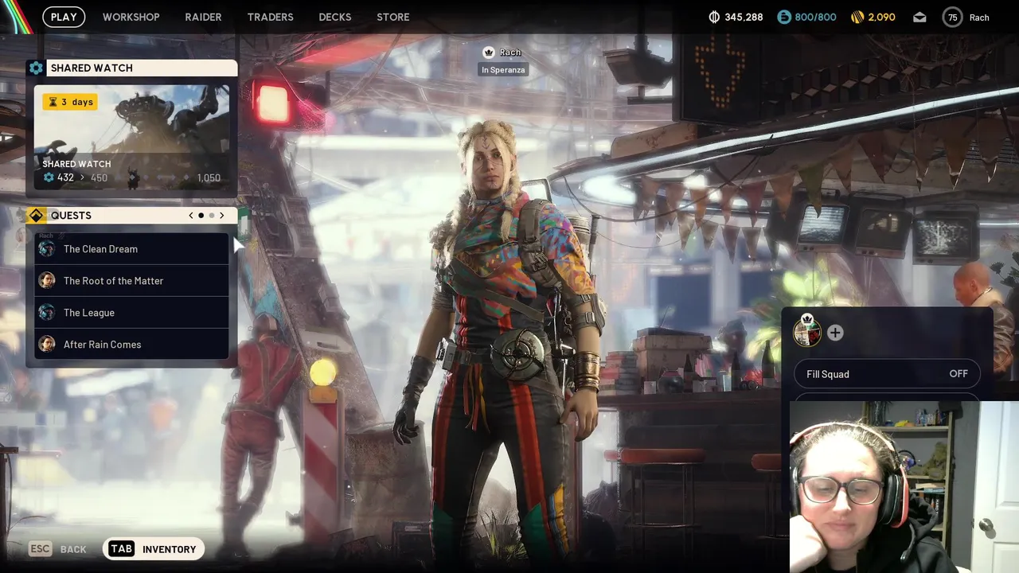Open the STORE tab
1019x573 pixels.
[x=393, y=17]
